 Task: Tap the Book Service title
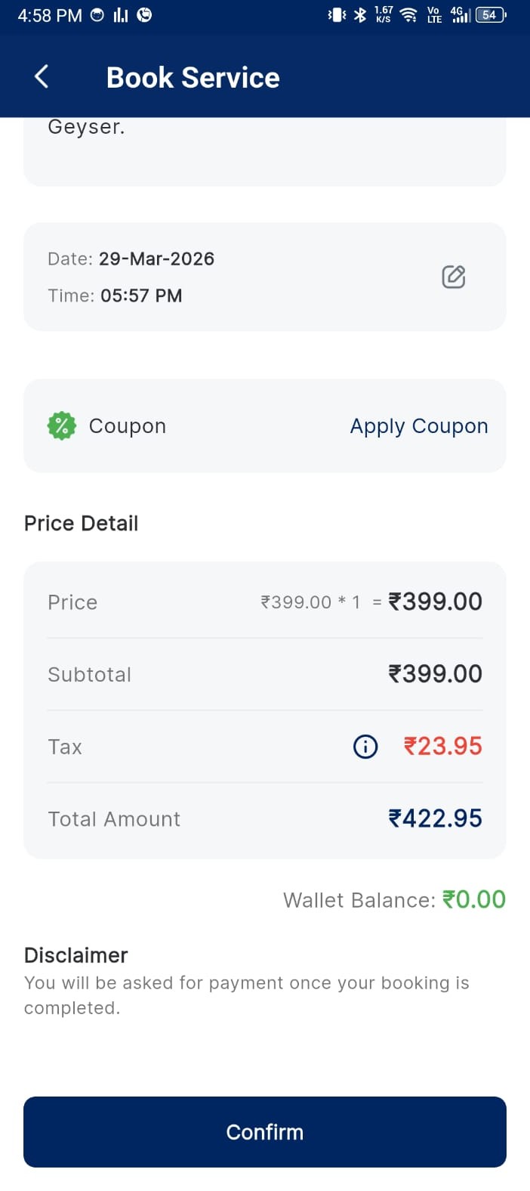click(193, 77)
